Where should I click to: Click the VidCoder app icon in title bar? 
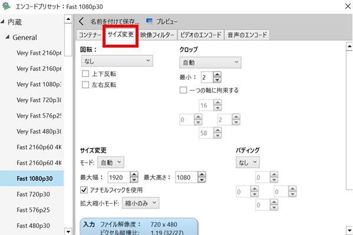click(6, 6)
